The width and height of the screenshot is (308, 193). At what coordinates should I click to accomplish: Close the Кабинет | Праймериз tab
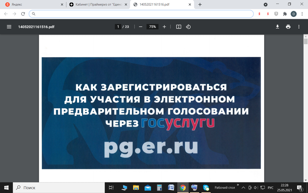coord(126,5)
